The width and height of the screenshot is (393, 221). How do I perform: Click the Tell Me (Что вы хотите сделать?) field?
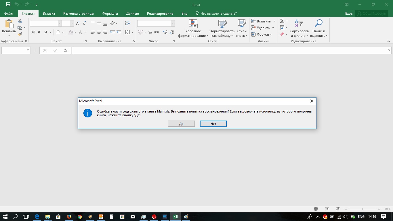[216, 14]
